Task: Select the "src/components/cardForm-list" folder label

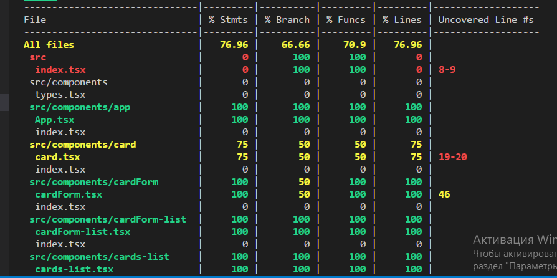Action: pos(108,219)
